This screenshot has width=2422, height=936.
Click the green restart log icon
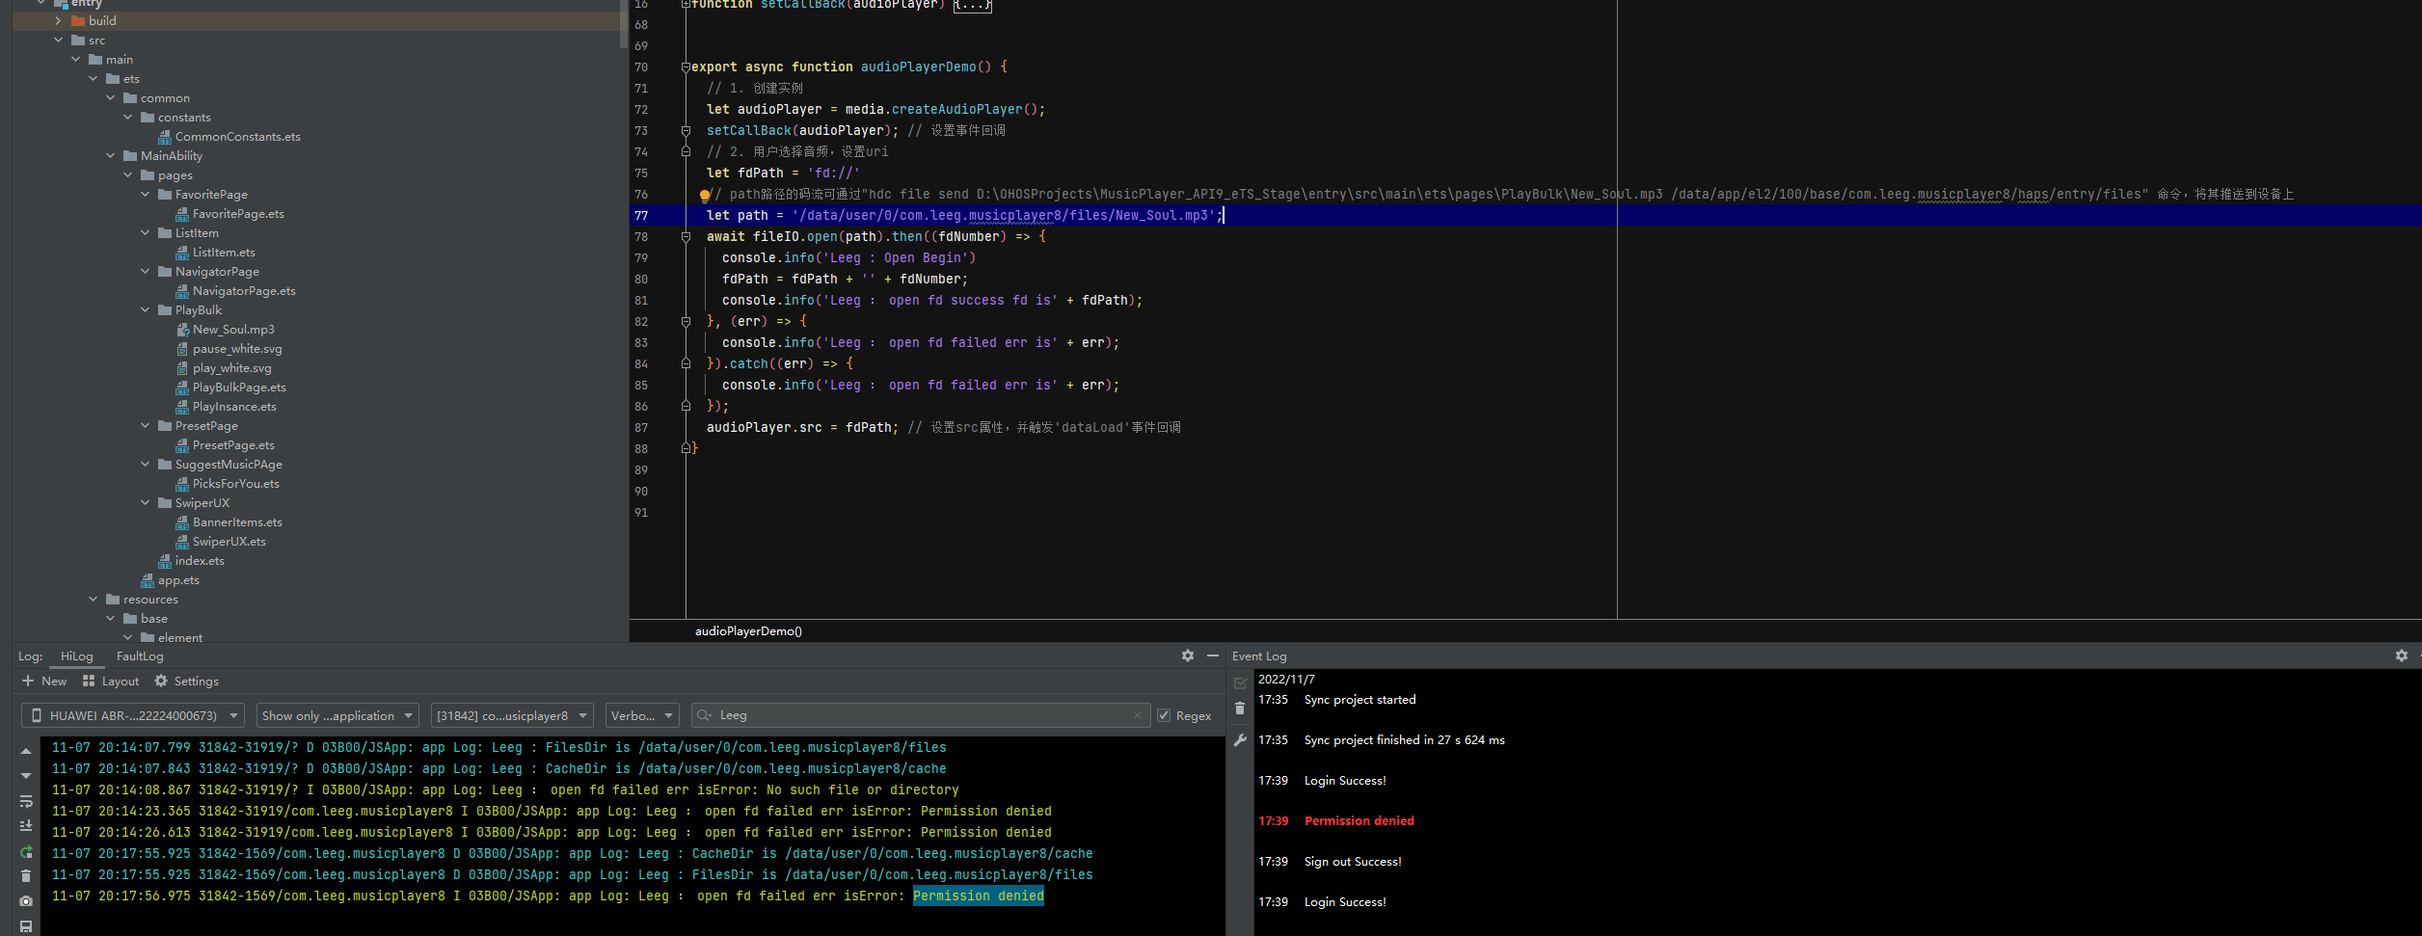pyautogui.click(x=26, y=851)
